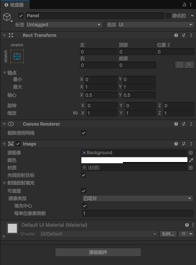Click the scale constrain proportions link icon
This screenshot has height=265, width=196.
click(x=75, y=113)
